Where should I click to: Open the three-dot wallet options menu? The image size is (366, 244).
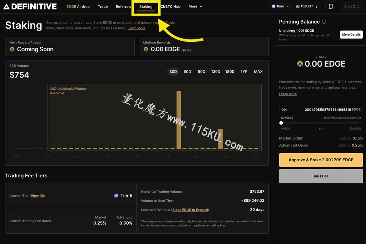pos(316,6)
